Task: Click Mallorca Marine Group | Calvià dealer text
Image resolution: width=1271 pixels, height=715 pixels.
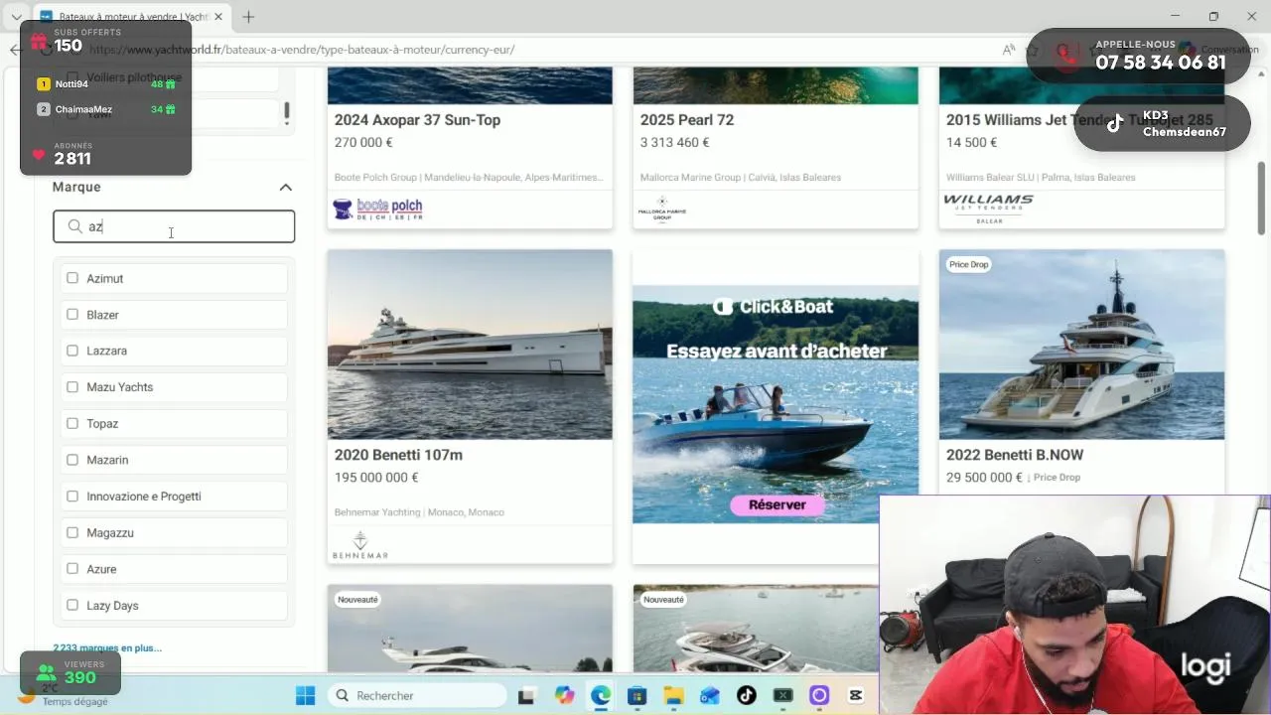Action: (741, 178)
